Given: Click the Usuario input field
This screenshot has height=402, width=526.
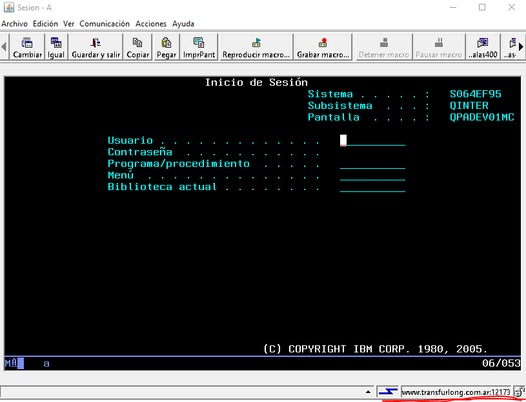Looking at the screenshot, I should [x=372, y=140].
